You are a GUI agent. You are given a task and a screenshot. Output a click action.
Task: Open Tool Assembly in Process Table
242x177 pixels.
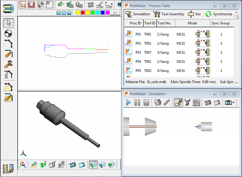pyautogui.click(x=169, y=14)
